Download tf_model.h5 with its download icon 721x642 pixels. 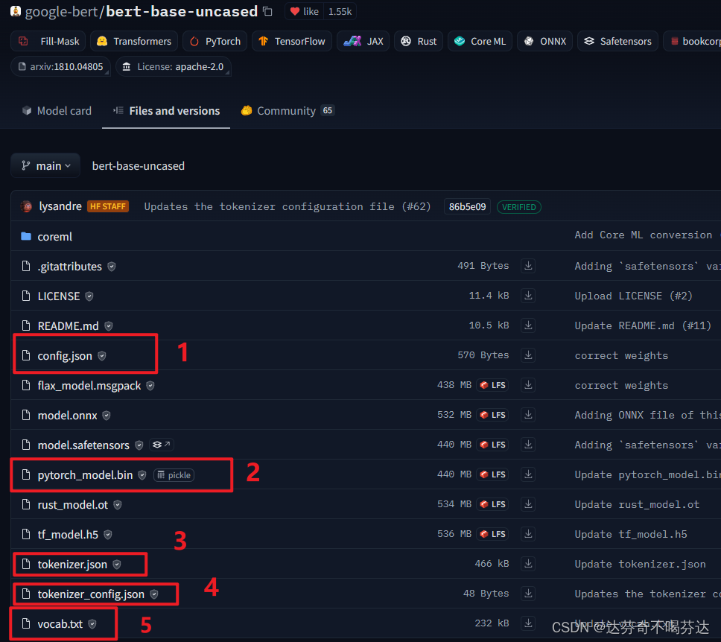pos(528,534)
